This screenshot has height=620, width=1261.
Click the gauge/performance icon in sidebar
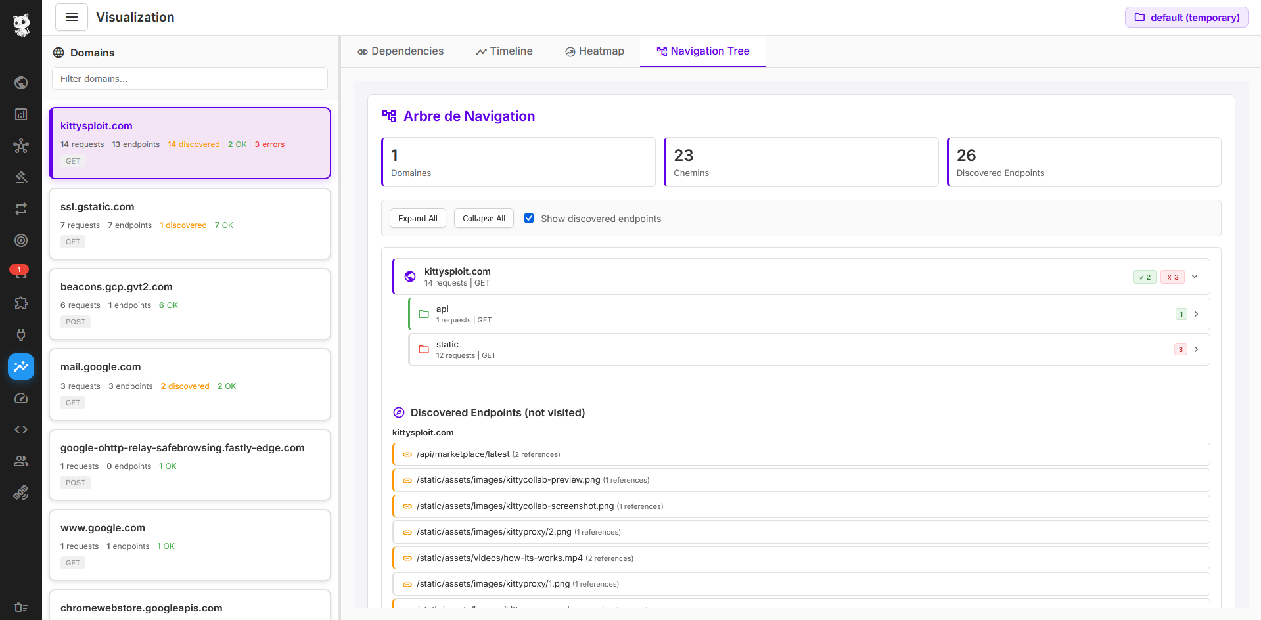click(20, 398)
